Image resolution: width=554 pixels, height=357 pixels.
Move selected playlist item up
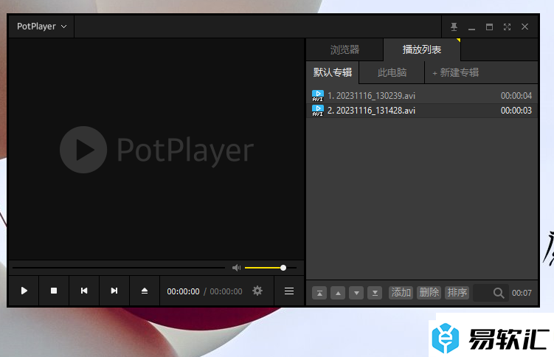tap(338, 293)
